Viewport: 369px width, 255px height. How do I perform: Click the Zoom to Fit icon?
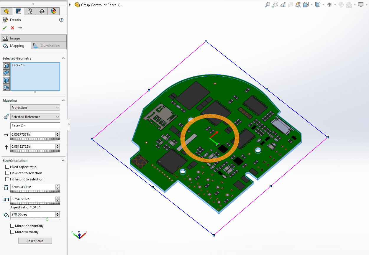pyautogui.click(x=268, y=5)
